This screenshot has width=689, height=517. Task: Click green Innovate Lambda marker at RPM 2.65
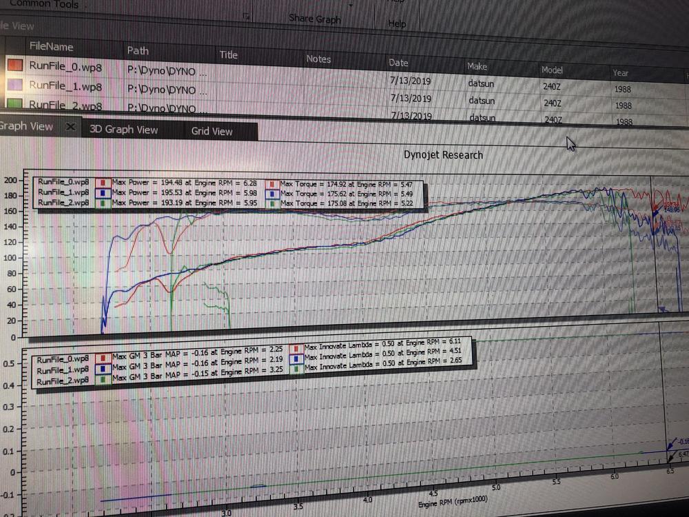click(x=296, y=369)
